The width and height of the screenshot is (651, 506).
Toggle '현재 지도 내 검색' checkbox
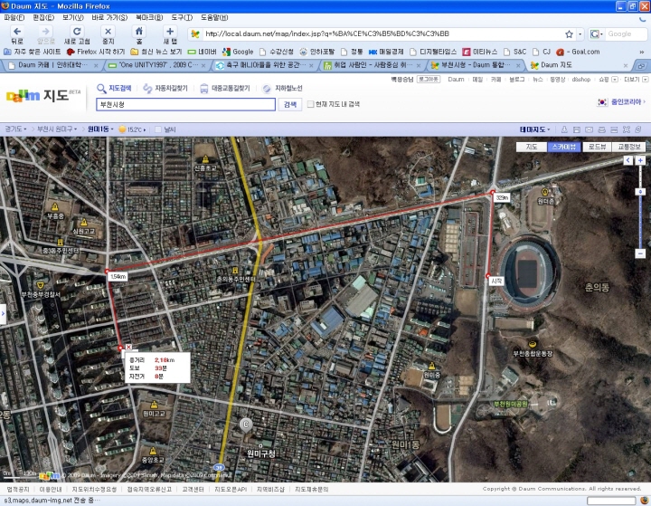pyautogui.click(x=309, y=104)
